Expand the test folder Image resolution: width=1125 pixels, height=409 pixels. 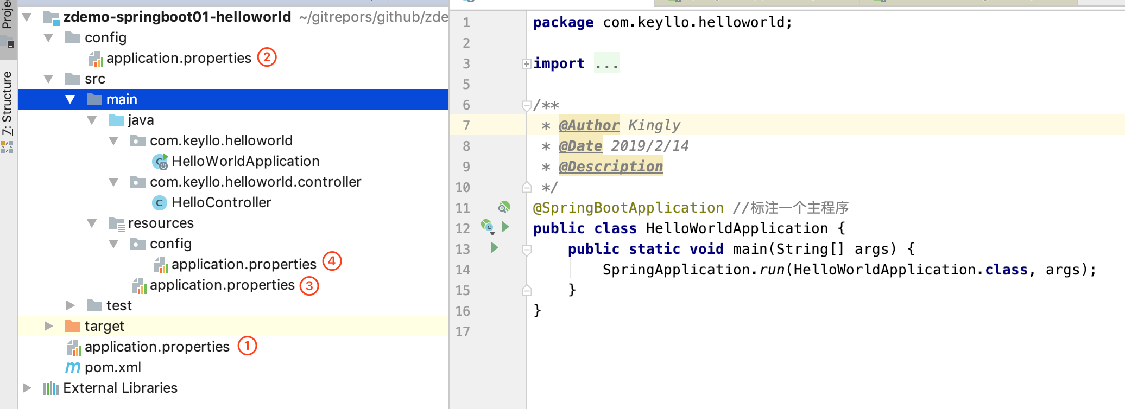click(x=70, y=305)
